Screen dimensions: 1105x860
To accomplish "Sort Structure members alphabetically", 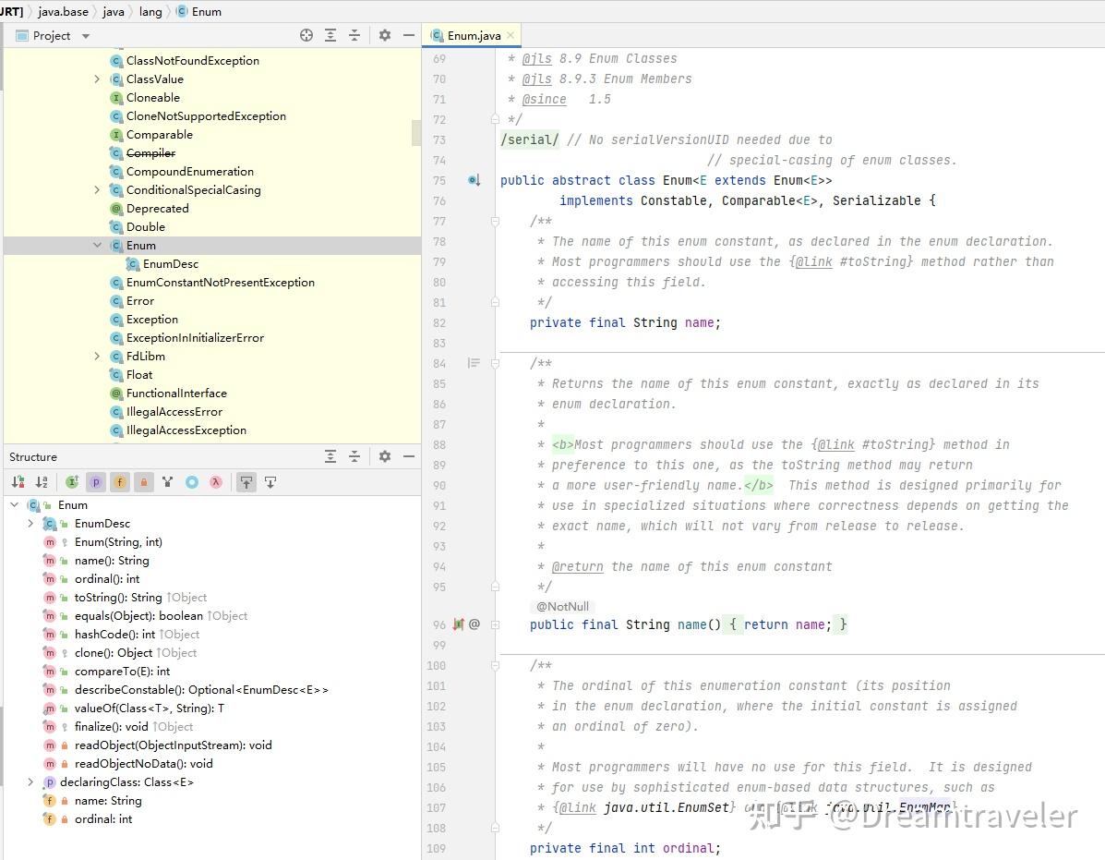I will point(42,482).
